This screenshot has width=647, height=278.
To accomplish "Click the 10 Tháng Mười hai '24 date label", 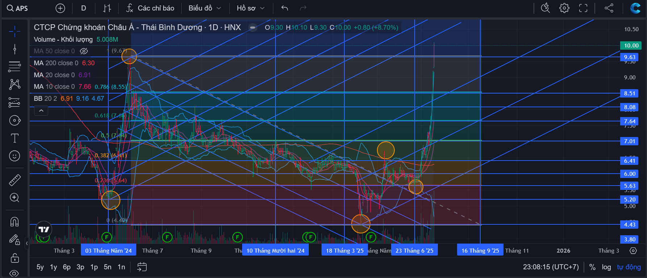I will [275, 250].
